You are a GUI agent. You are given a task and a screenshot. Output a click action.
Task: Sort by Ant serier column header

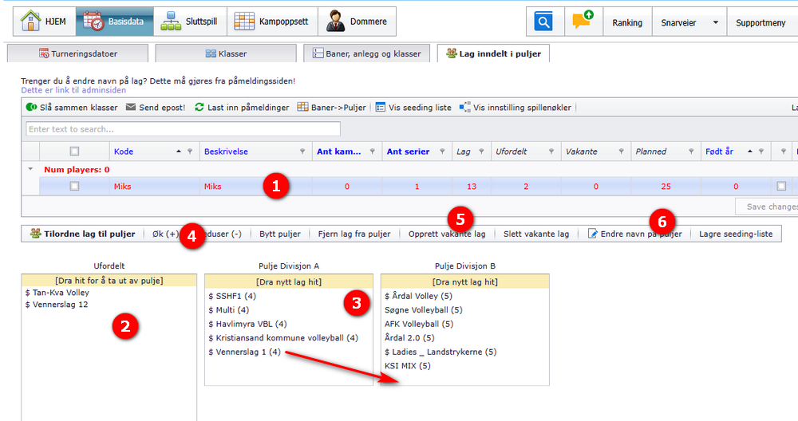(x=408, y=151)
